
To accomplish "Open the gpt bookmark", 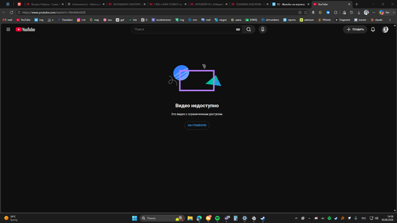I will tap(120, 20).
